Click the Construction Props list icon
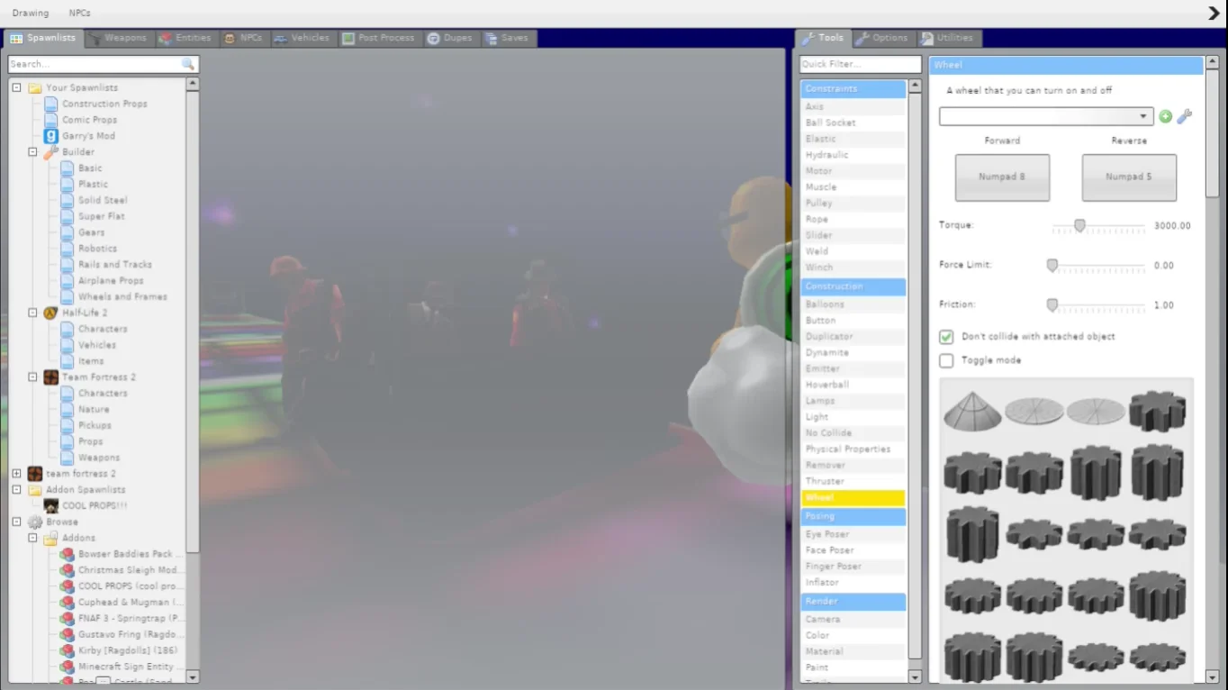 pyautogui.click(x=51, y=104)
